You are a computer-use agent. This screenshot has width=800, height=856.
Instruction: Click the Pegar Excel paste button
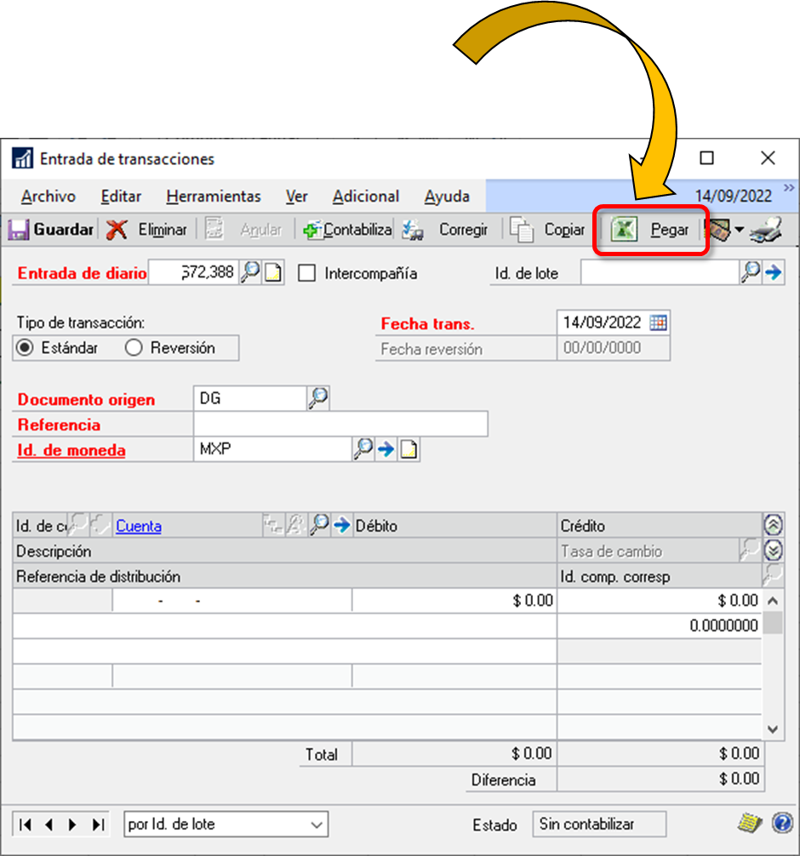650,230
